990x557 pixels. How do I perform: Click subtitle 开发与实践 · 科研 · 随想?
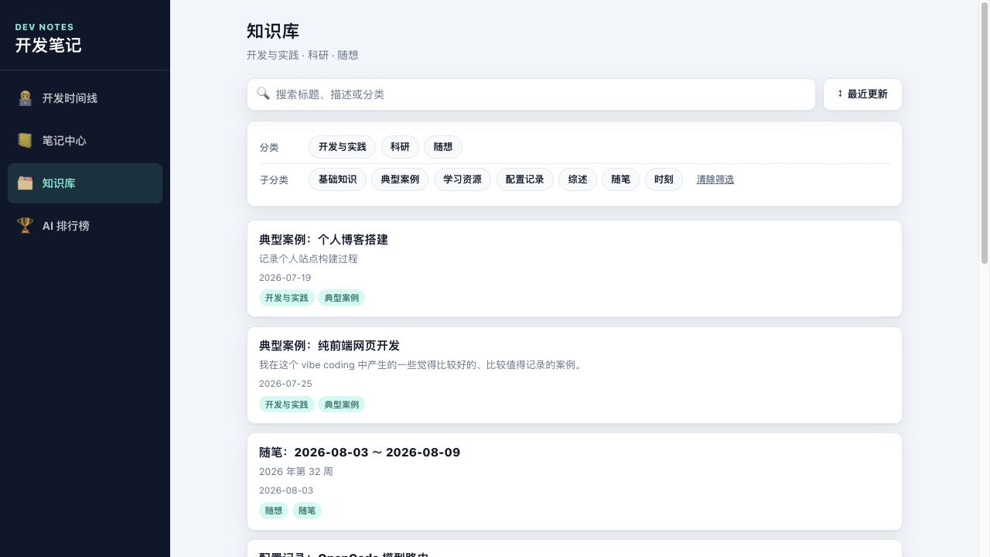click(x=302, y=56)
